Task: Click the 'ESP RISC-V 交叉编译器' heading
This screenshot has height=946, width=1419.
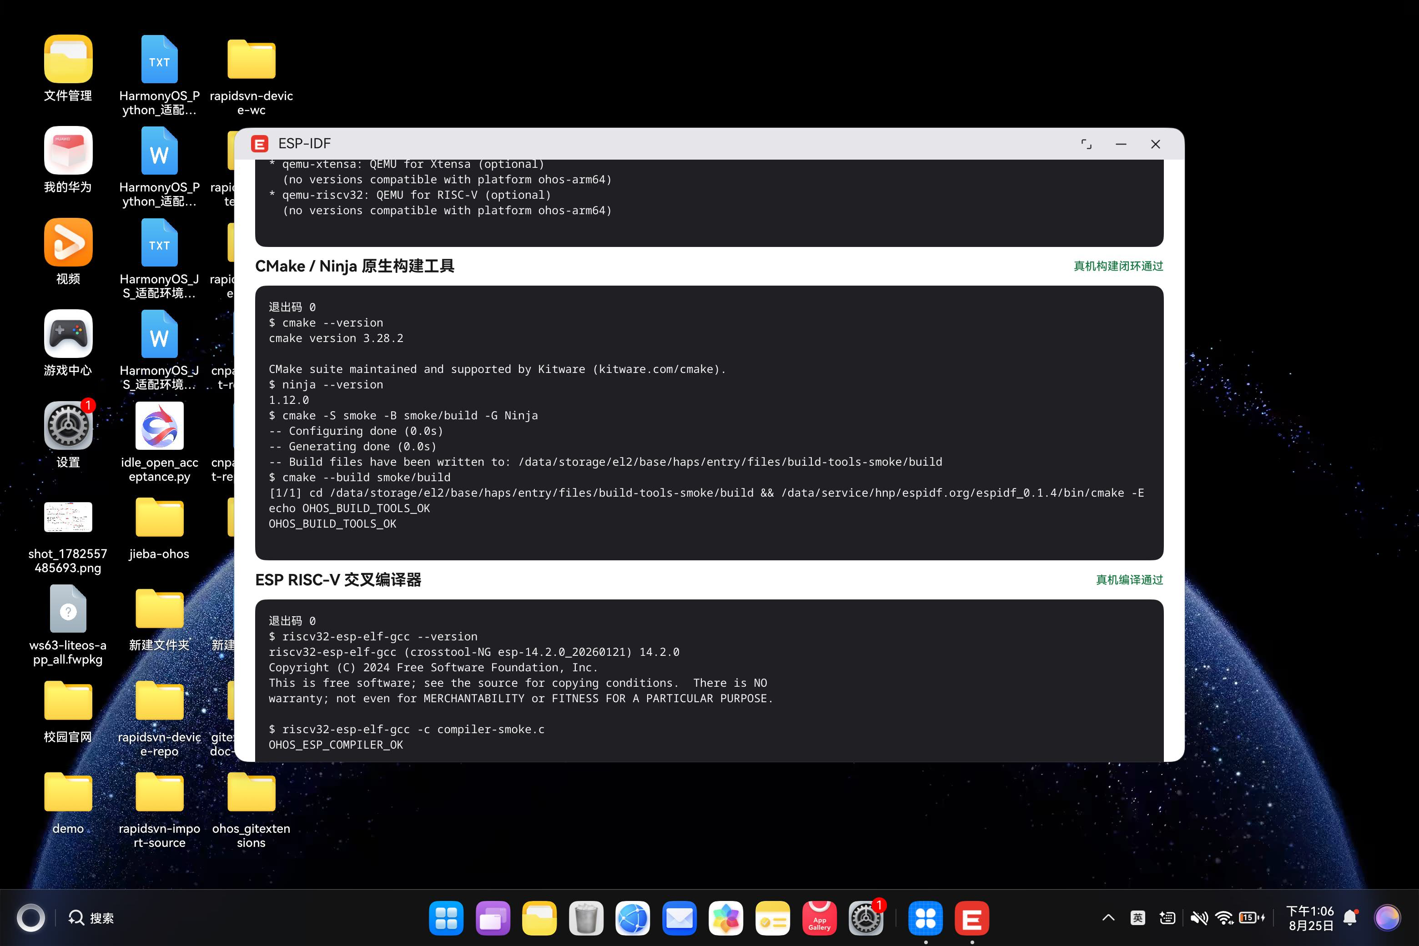Action: coord(338,580)
